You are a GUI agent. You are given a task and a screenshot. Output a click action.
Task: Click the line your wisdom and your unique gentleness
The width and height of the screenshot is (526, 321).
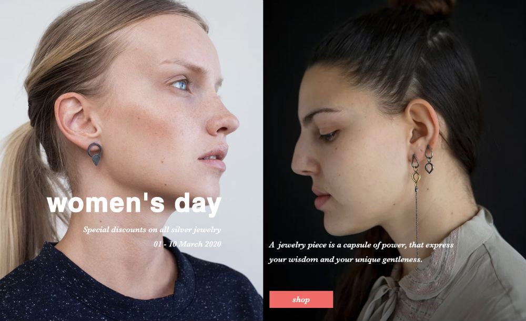[345, 260]
